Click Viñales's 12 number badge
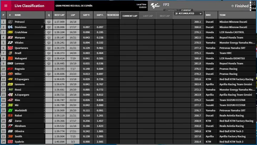This screenshot has width=257, height=145. (10, 42)
